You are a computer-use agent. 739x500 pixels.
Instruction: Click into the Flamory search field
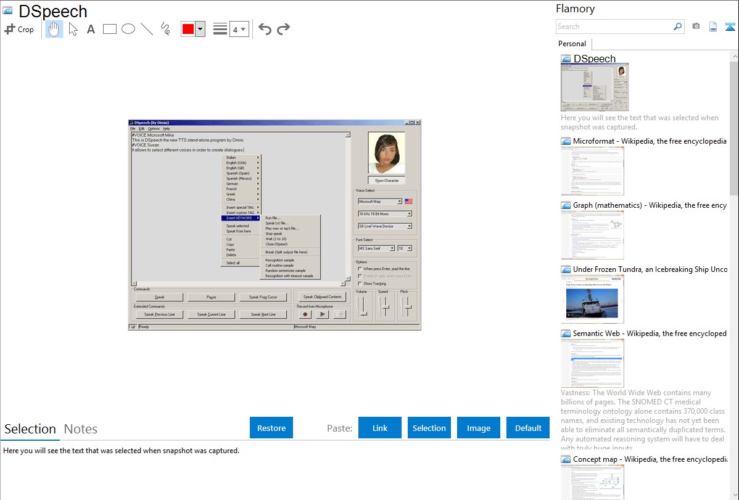point(614,27)
